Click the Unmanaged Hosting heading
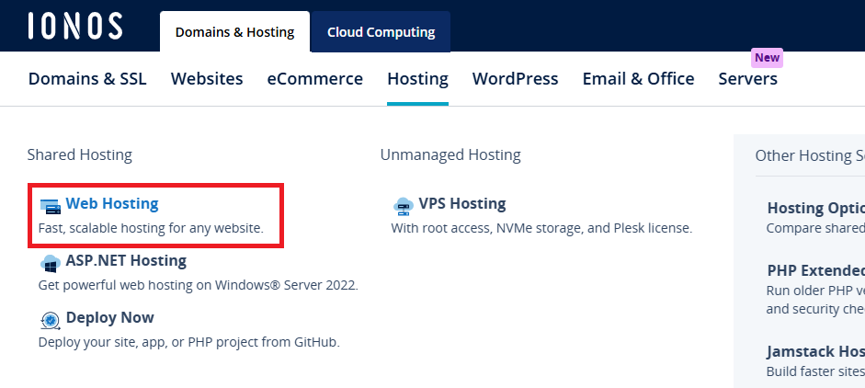This screenshot has height=388, width=865. (450, 155)
